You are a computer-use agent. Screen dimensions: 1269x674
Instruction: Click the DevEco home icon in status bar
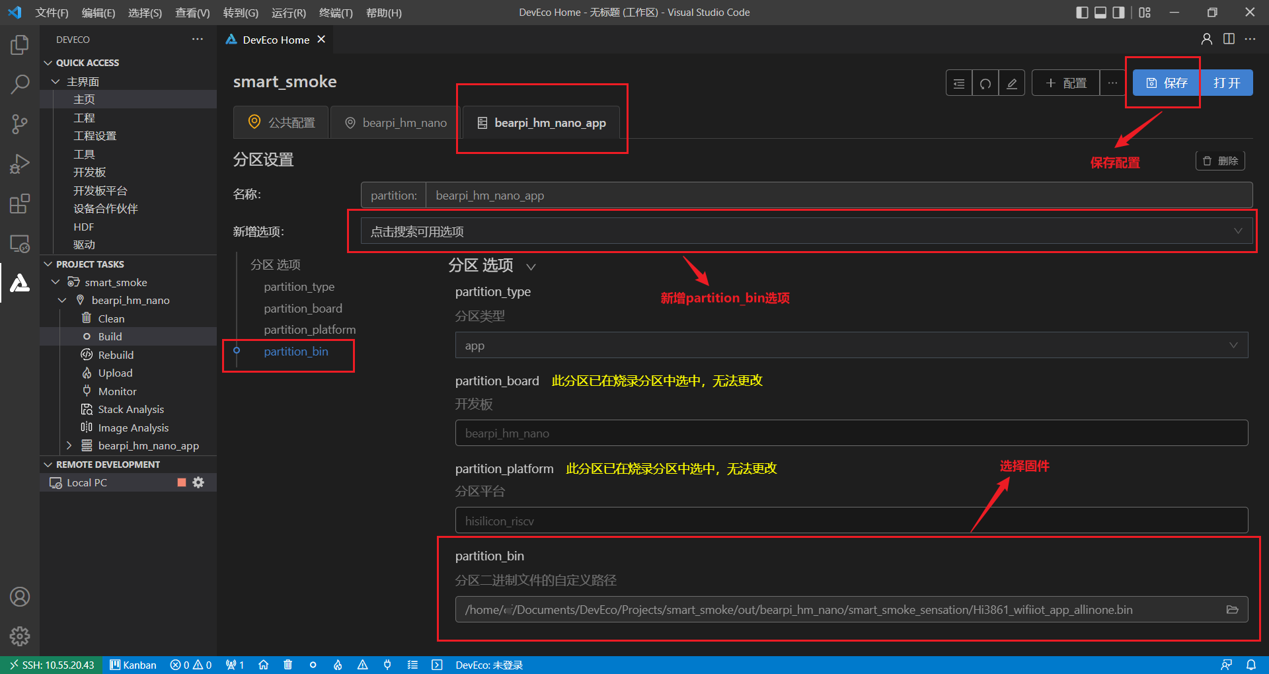click(x=263, y=665)
